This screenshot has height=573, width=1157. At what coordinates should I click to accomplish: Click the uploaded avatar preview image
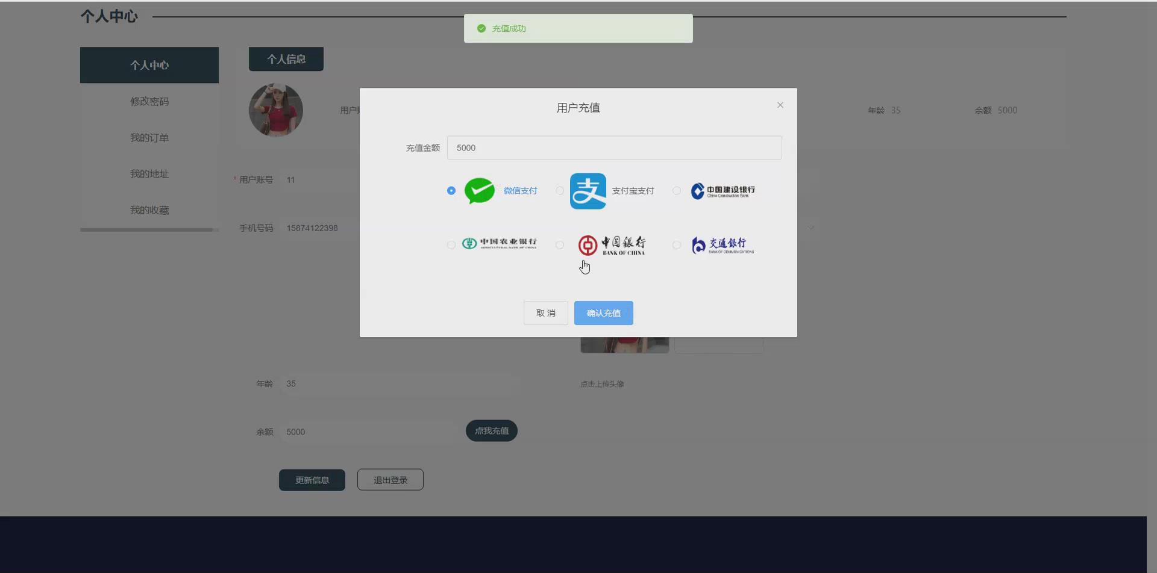tap(625, 345)
